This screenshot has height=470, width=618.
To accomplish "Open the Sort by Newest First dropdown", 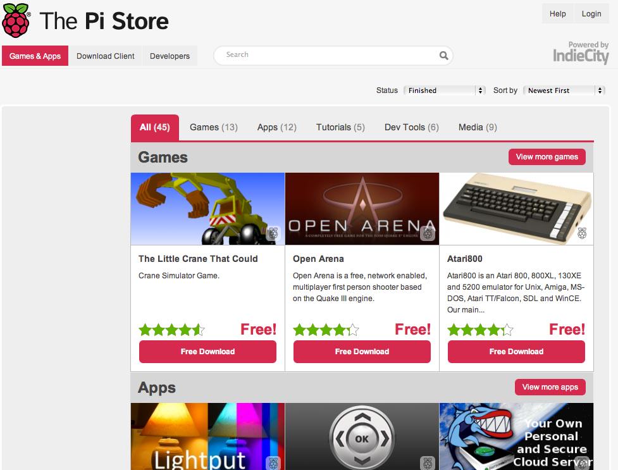I will pyautogui.click(x=564, y=90).
